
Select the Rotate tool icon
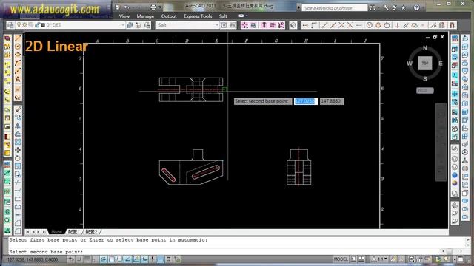point(18,158)
